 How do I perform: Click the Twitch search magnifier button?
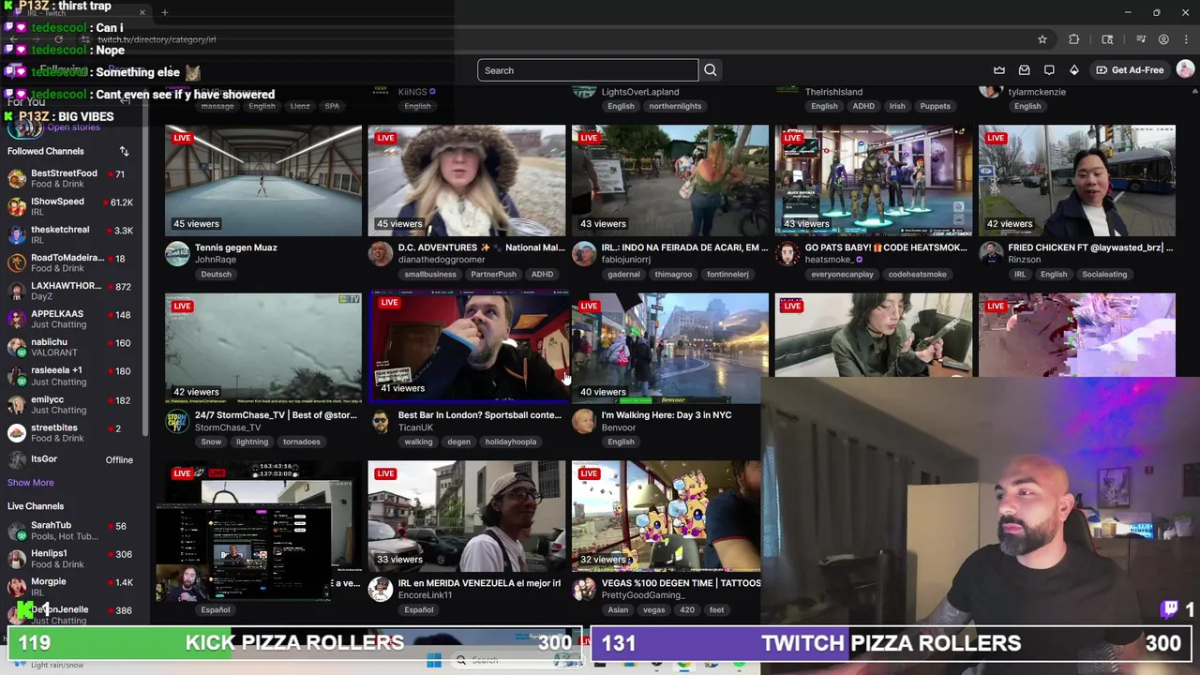tap(710, 70)
